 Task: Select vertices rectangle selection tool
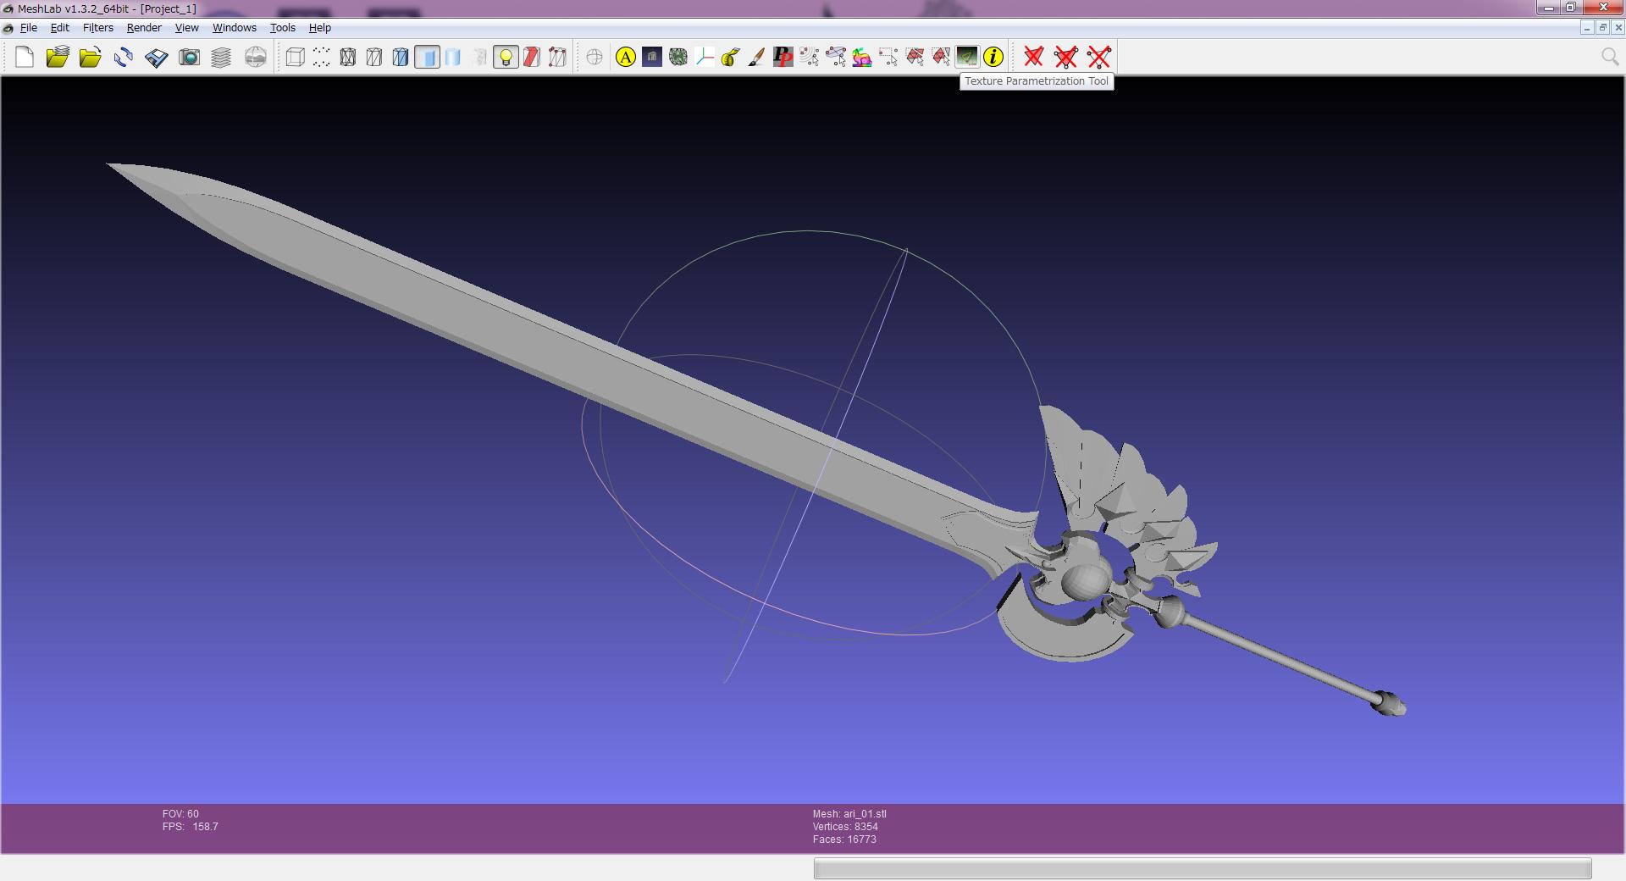point(888,57)
